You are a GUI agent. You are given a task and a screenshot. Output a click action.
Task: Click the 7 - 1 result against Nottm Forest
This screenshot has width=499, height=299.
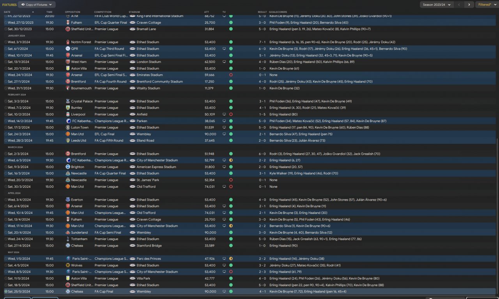coord(262,42)
